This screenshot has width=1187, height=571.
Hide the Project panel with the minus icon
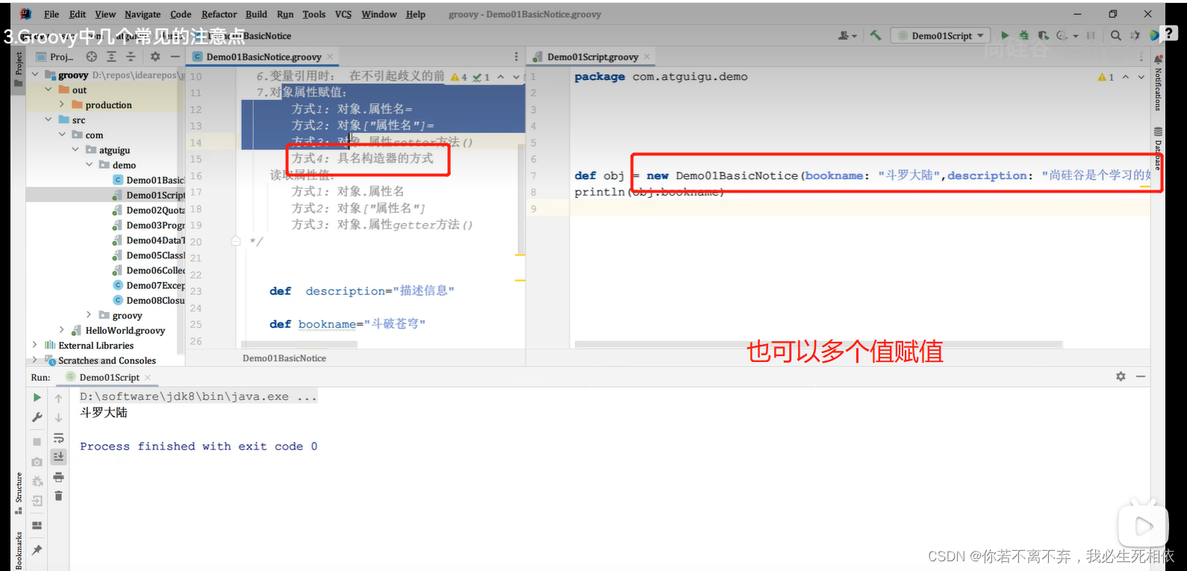[175, 57]
